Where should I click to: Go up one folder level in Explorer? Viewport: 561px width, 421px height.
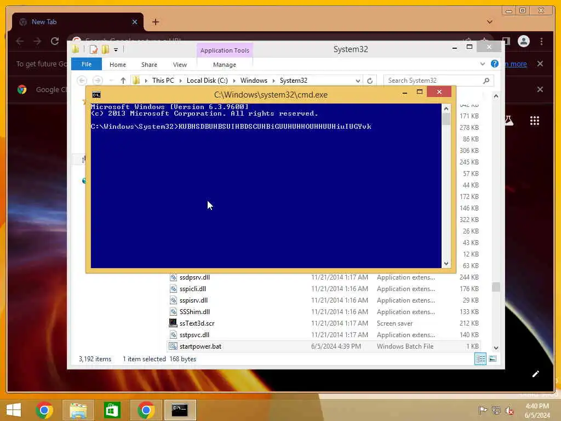pyautogui.click(x=123, y=81)
